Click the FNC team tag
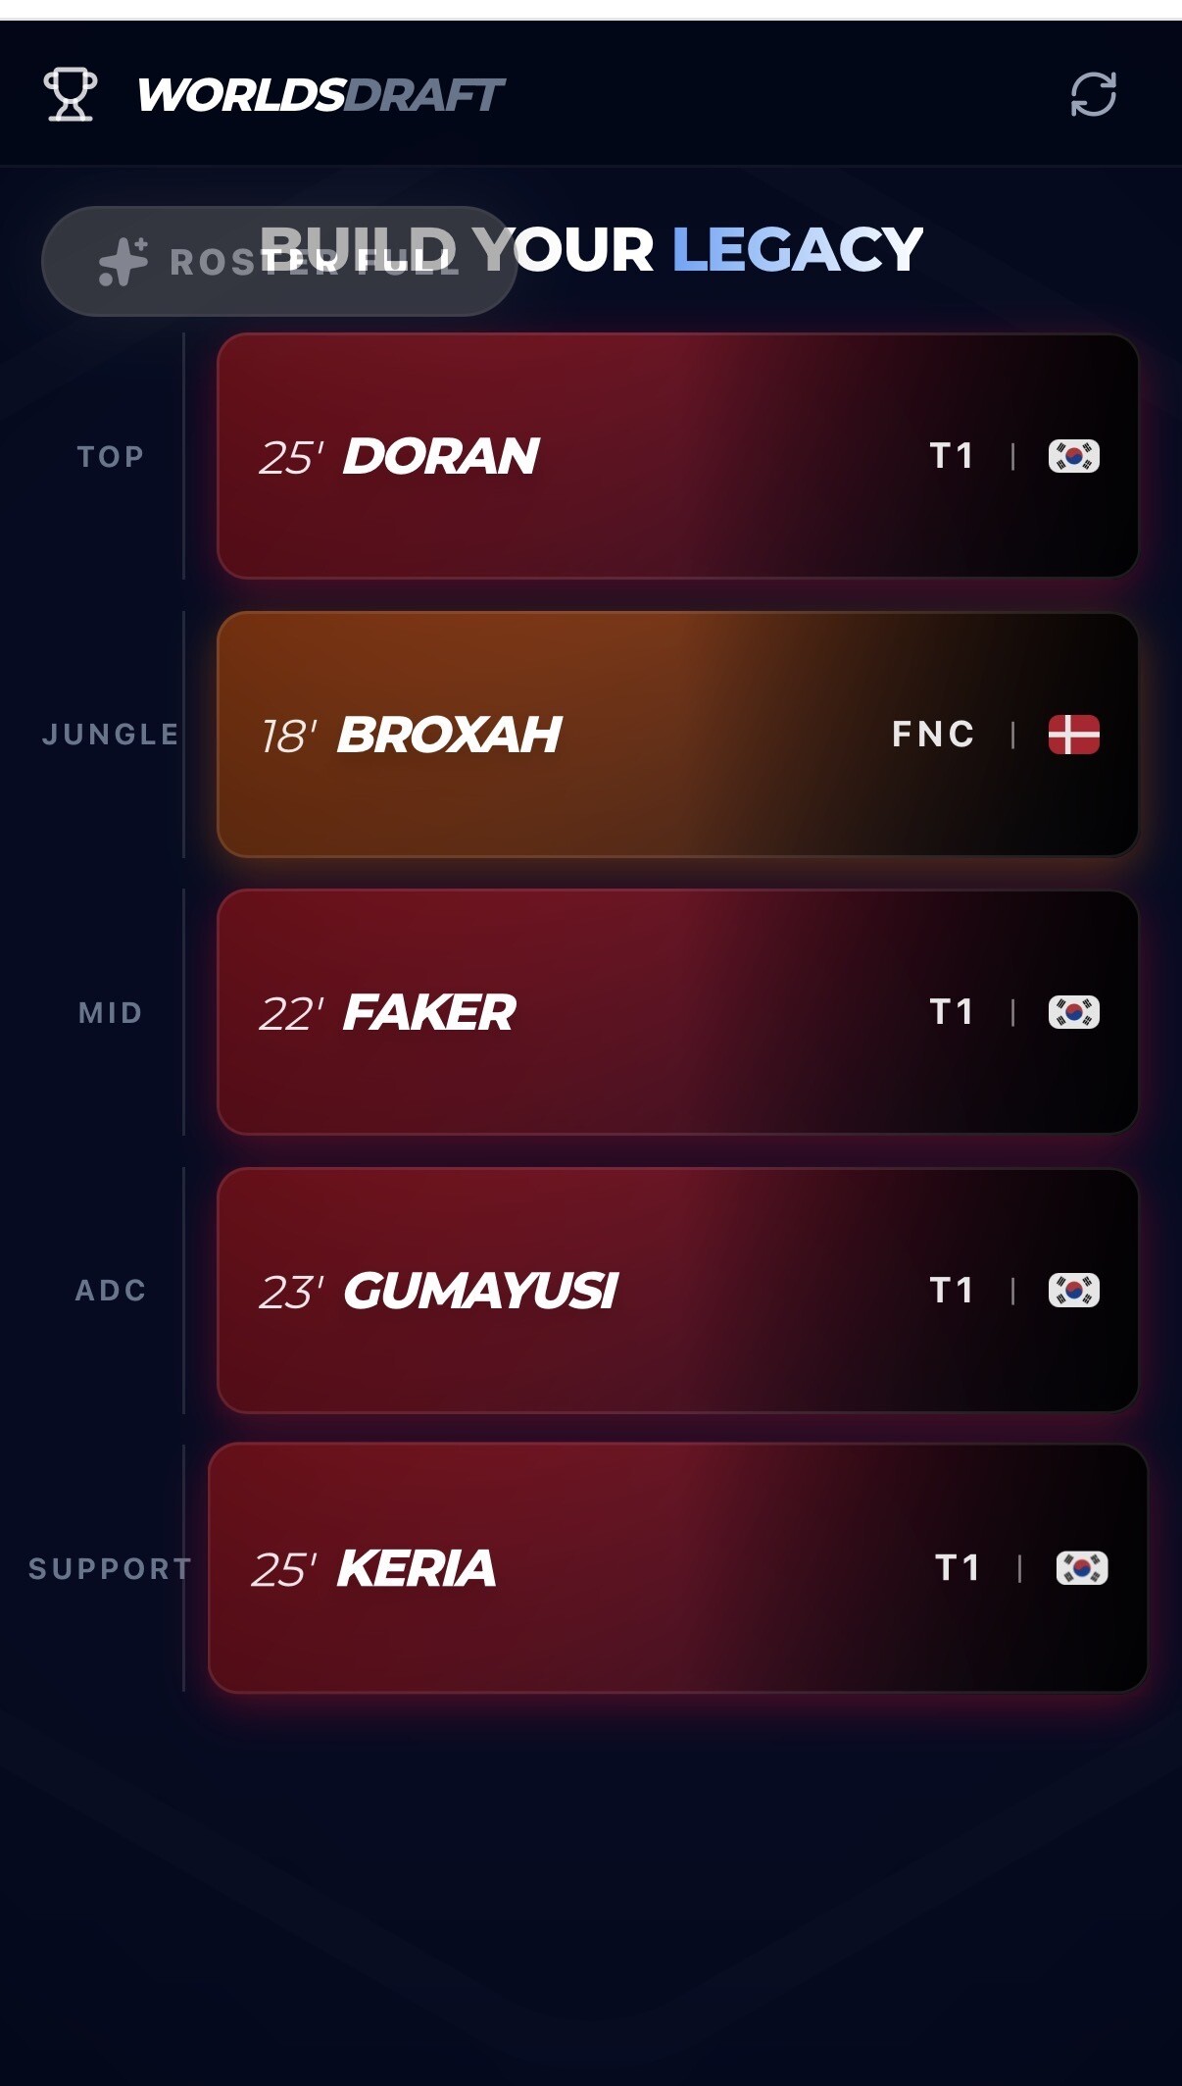Screen dimensions: 1182x2086 tap(933, 735)
